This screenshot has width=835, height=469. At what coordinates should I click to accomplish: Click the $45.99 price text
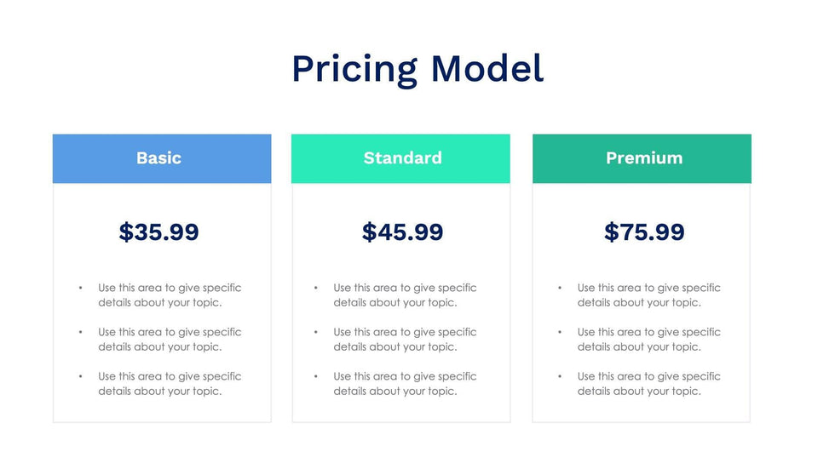coord(402,232)
